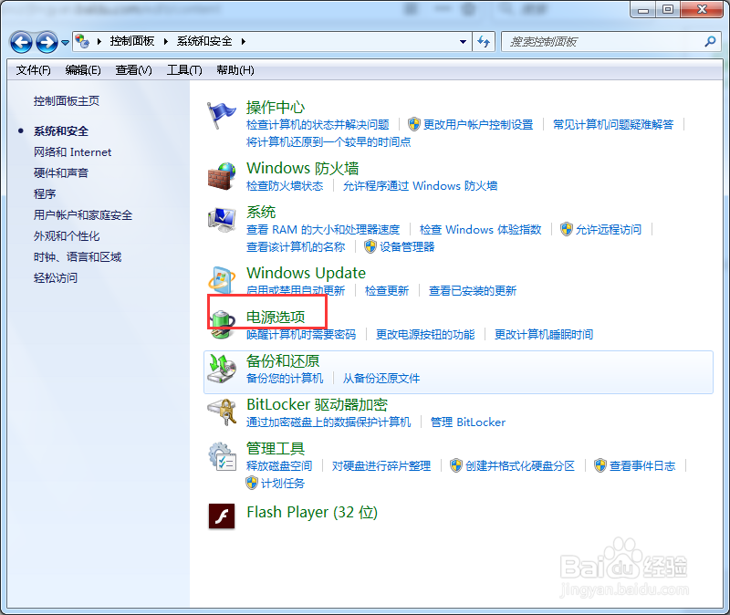Click 检查防火墙状态 link

[285, 186]
